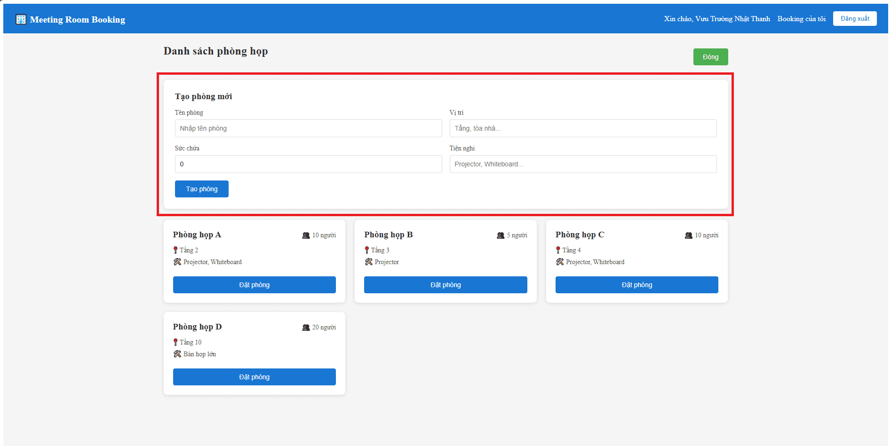Click capacity people icon on Phòng họp C
Screen dimensions: 891x446
[x=689, y=235]
